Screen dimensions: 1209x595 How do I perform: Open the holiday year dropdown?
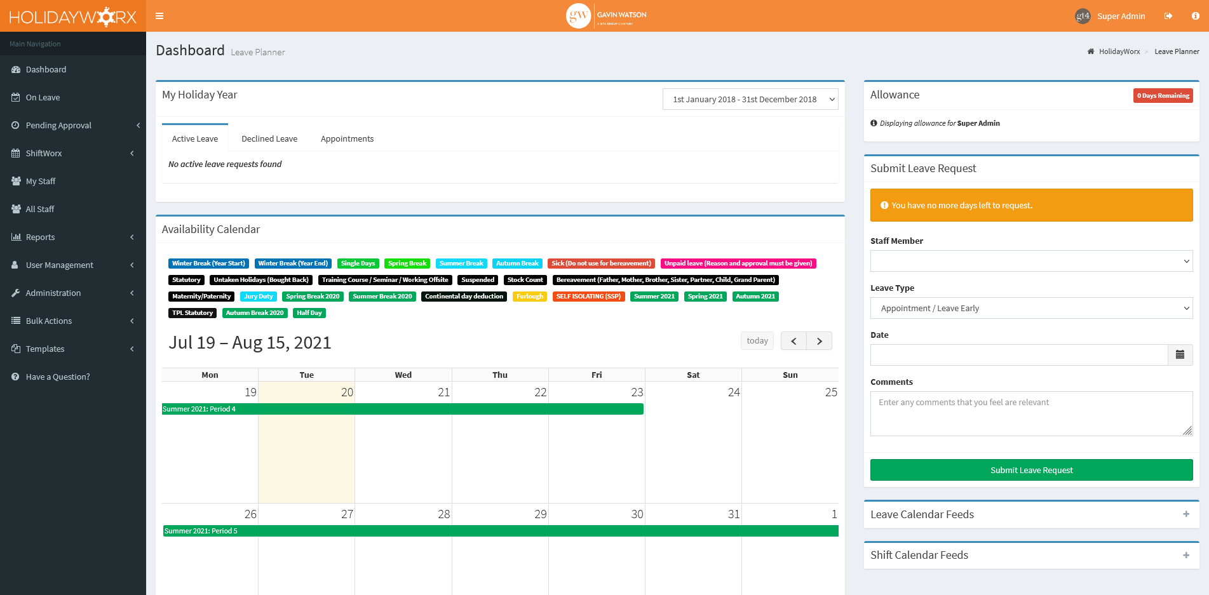click(x=750, y=99)
